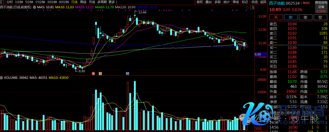Click the red 涨 event marker
This screenshot has width=329, height=132.
[x=94, y=73]
